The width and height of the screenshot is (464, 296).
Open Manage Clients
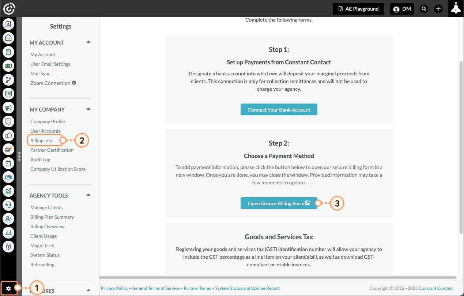(x=46, y=207)
